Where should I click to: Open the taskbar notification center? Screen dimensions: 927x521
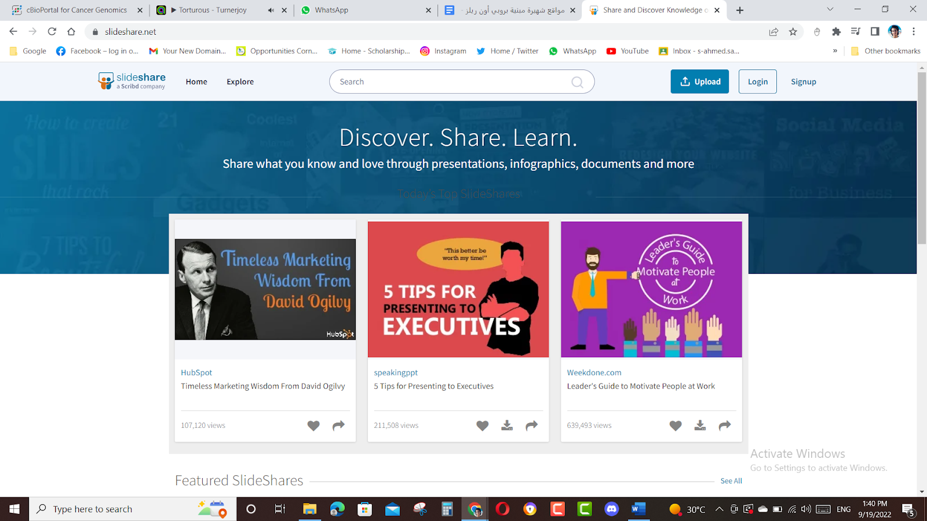908,509
